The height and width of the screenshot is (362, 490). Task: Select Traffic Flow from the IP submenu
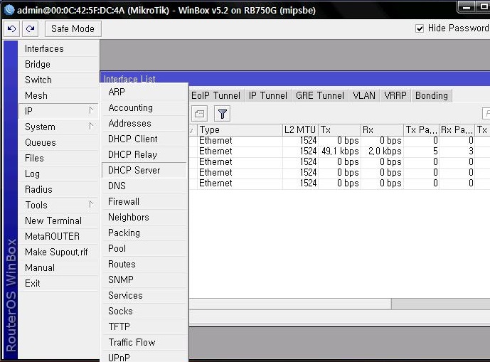(144, 342)
